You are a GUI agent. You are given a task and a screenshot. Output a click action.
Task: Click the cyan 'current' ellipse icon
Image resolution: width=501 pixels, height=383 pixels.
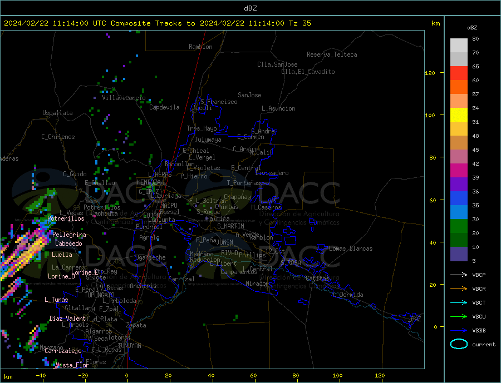pos(459,344)
